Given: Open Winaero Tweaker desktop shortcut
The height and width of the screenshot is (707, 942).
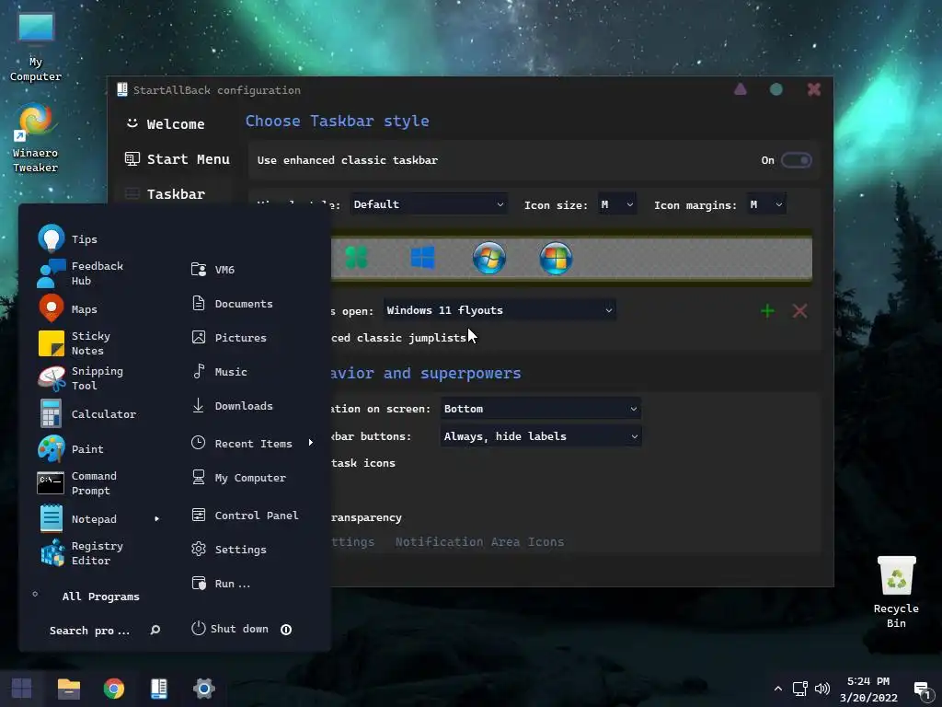Looking at the screenshot, I should point(36,139).
